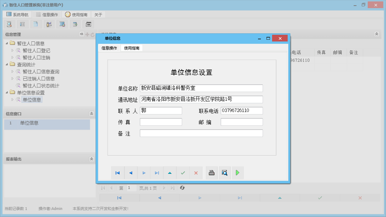Image resolution: width=386 pixels, height=217 pixels.
Task: Select the person registration icon in the toolbar
Action: point(49,24)
